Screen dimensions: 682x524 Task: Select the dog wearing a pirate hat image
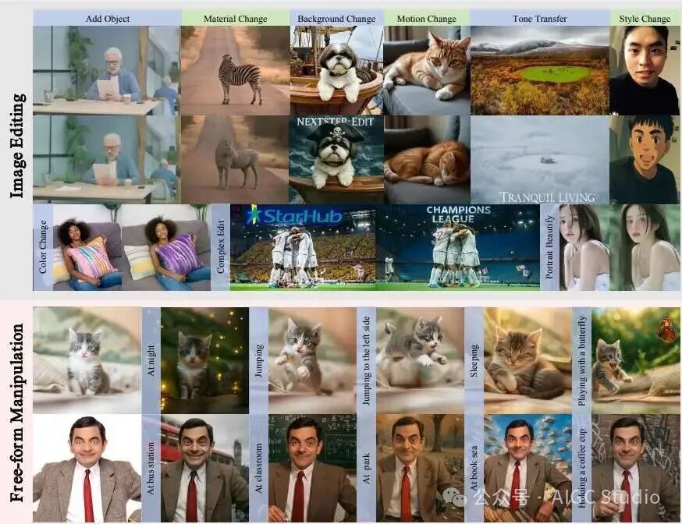click(336, 159)
